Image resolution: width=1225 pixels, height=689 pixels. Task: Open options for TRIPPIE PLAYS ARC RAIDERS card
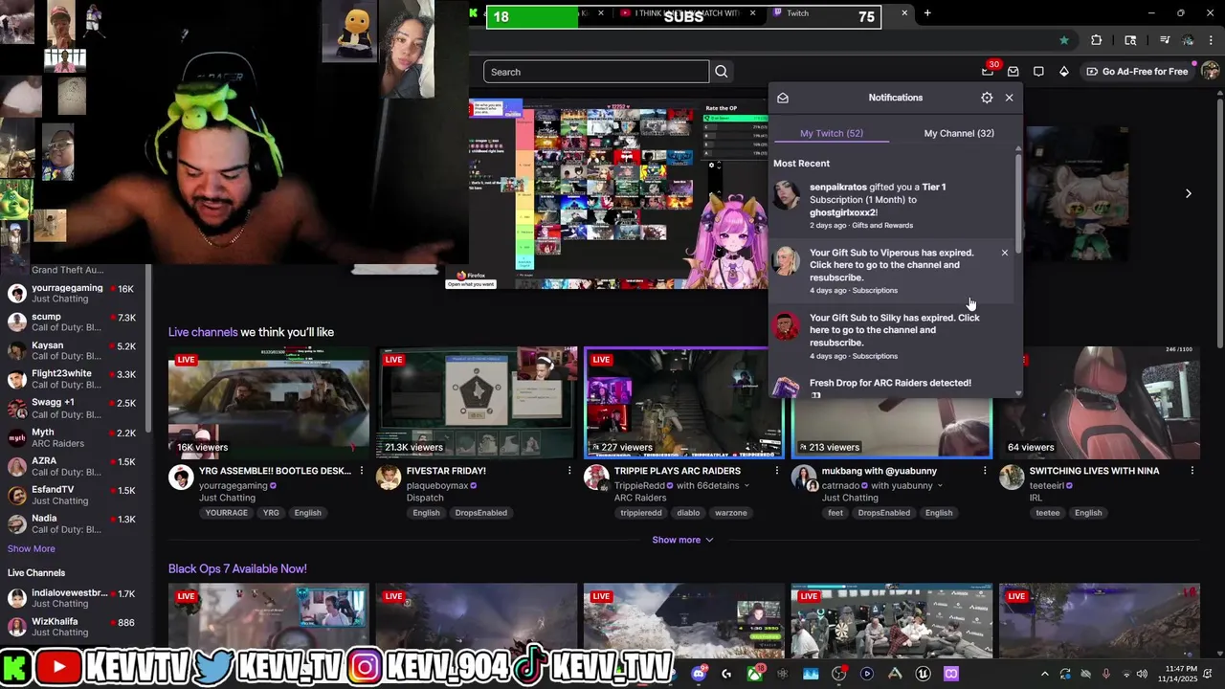[777, 471]
